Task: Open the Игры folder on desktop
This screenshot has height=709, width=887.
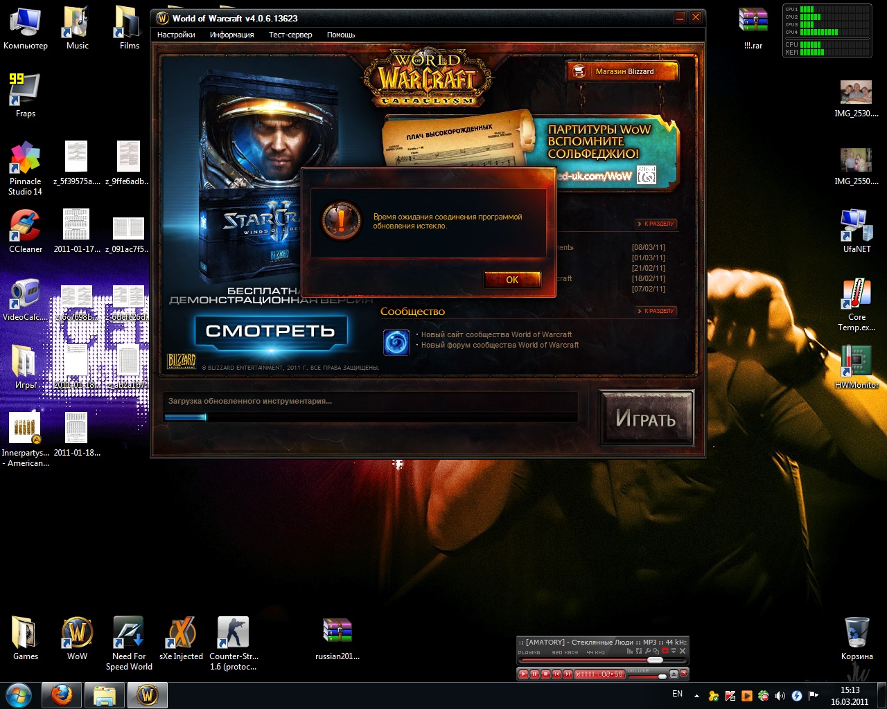Action: (25, 367)
